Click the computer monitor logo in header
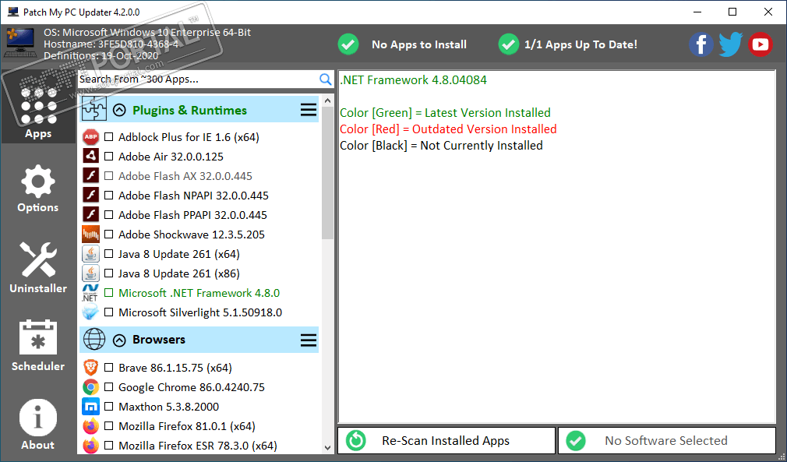Screen dimensions: 787x462 [20, 43]
